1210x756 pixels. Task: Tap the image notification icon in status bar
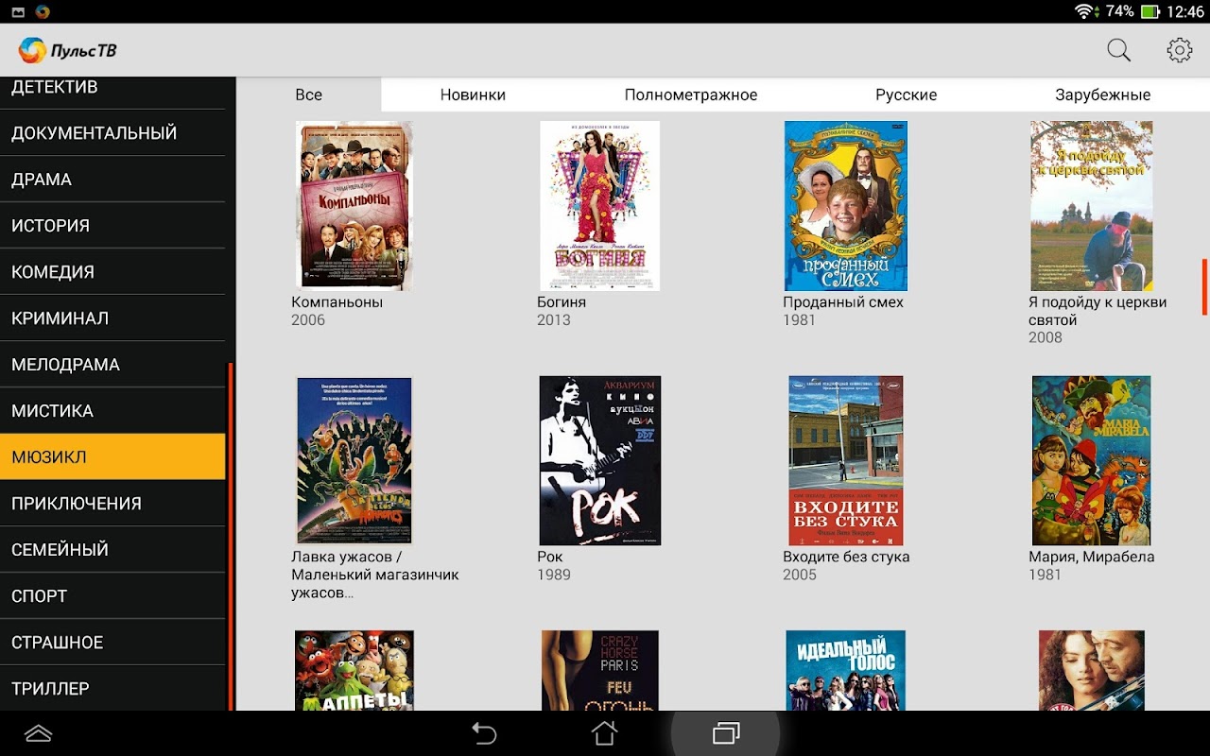point(18,11)
